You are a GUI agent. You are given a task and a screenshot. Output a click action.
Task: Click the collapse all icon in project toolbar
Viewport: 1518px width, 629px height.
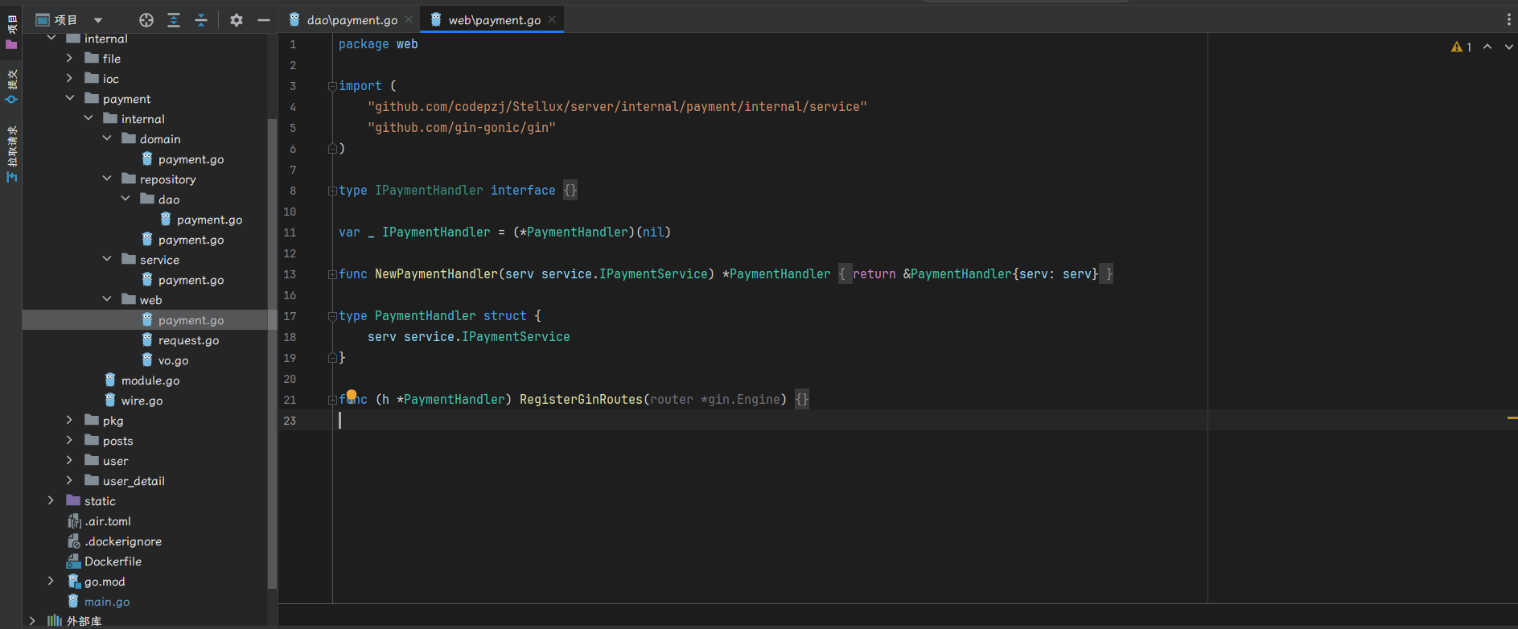201,20
